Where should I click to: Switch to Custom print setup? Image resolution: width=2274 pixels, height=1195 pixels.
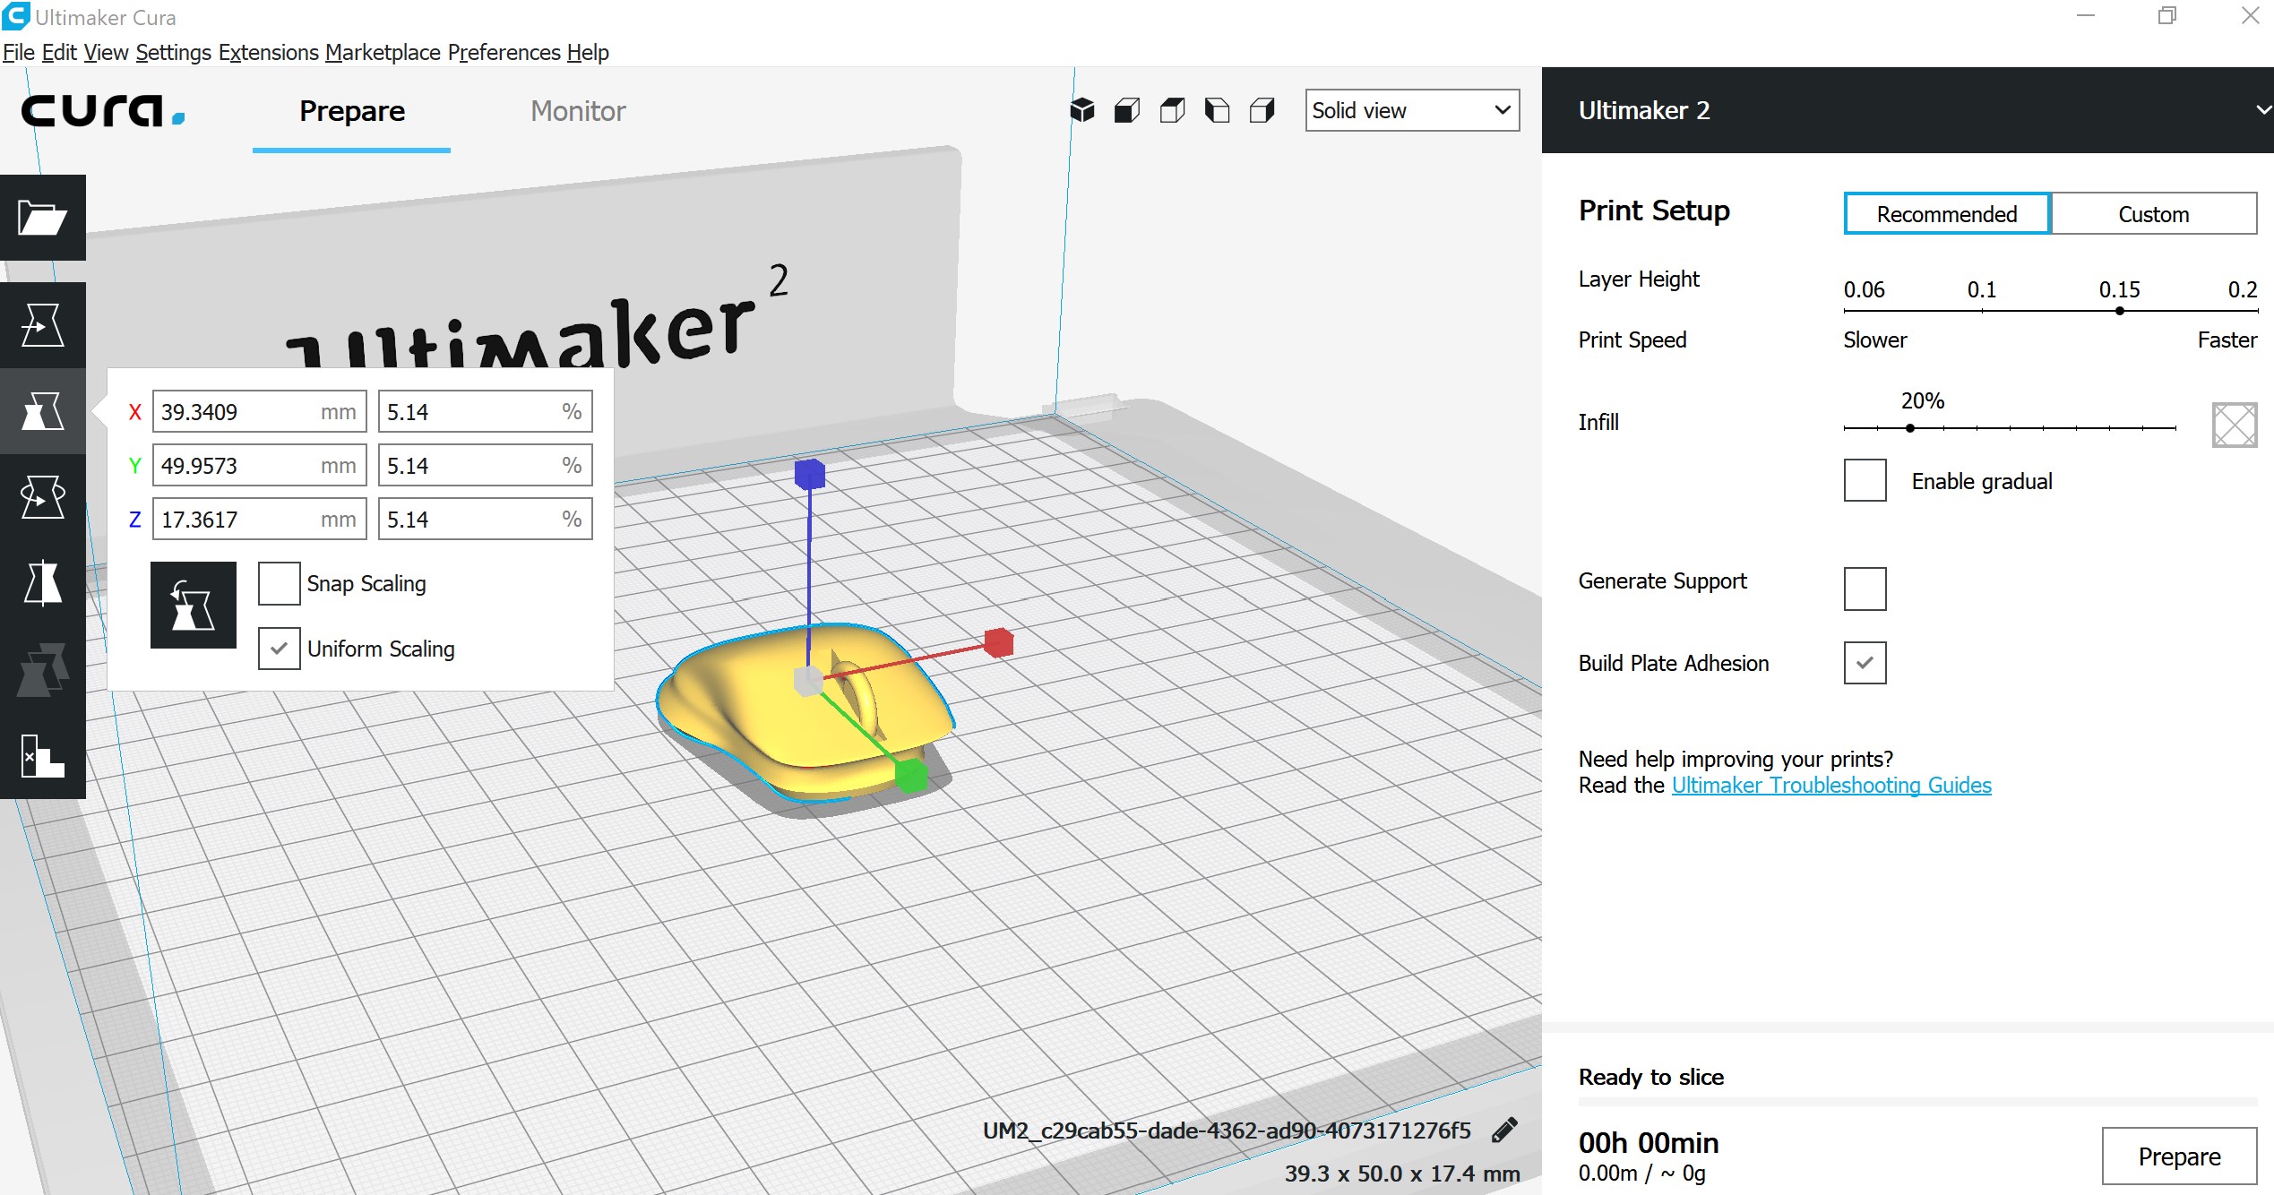click(2153, 214)
